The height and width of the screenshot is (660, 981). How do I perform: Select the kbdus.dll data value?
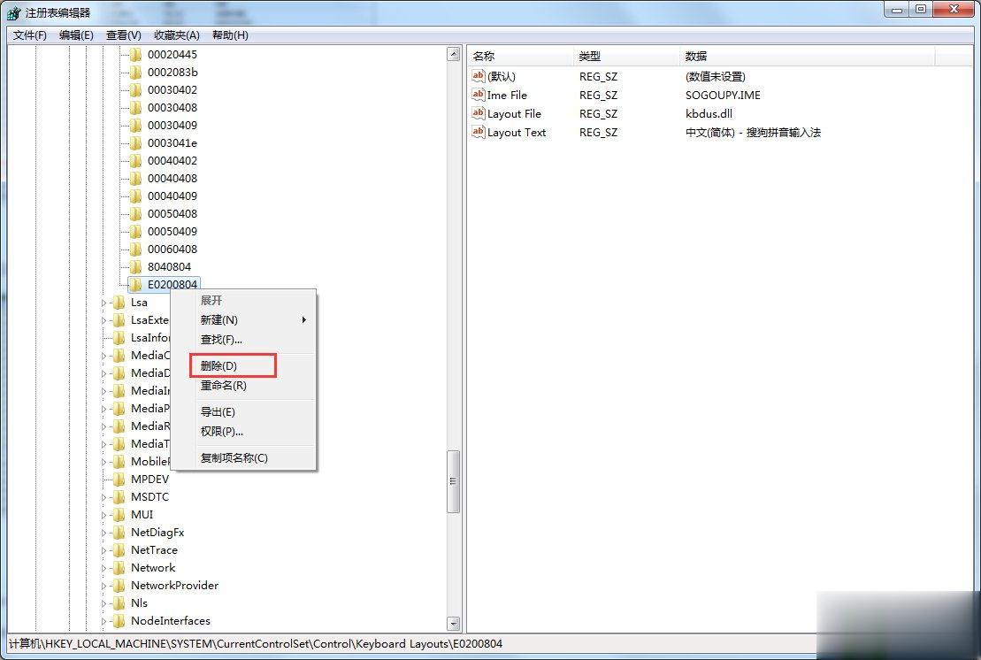(709, 114)
